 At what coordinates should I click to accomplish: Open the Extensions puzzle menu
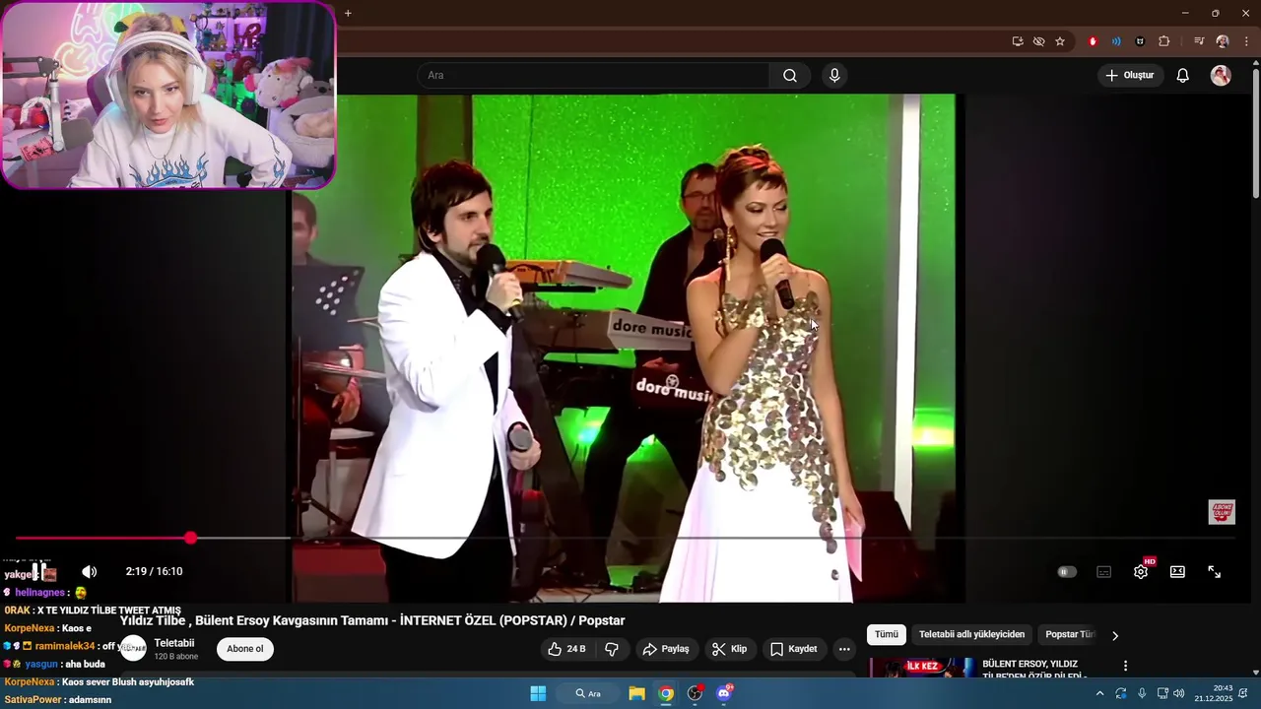point(1164,41)
